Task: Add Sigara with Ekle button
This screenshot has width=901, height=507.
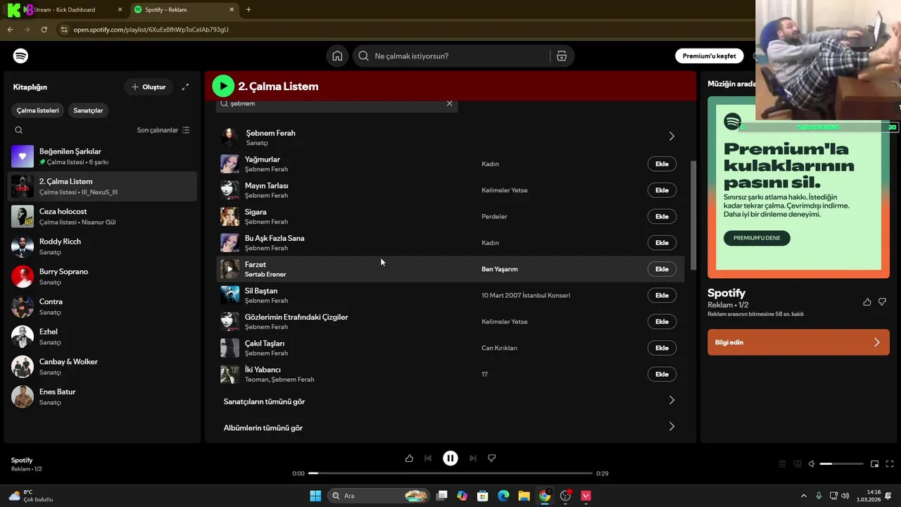Action: [x=662, y=216]
